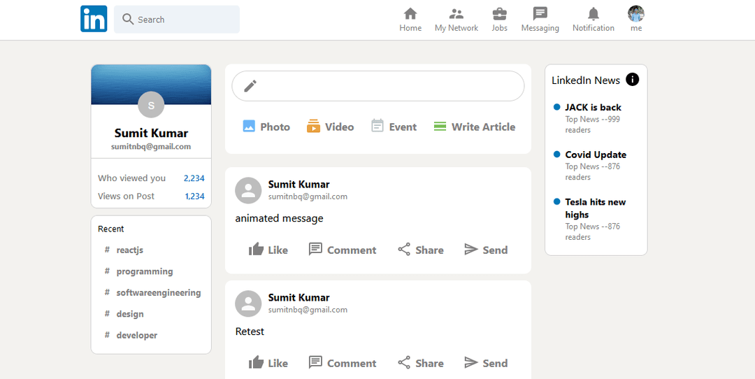Screen dimensions: 755x379
Task: Click the 'Retest' post text
Action: 250,331
